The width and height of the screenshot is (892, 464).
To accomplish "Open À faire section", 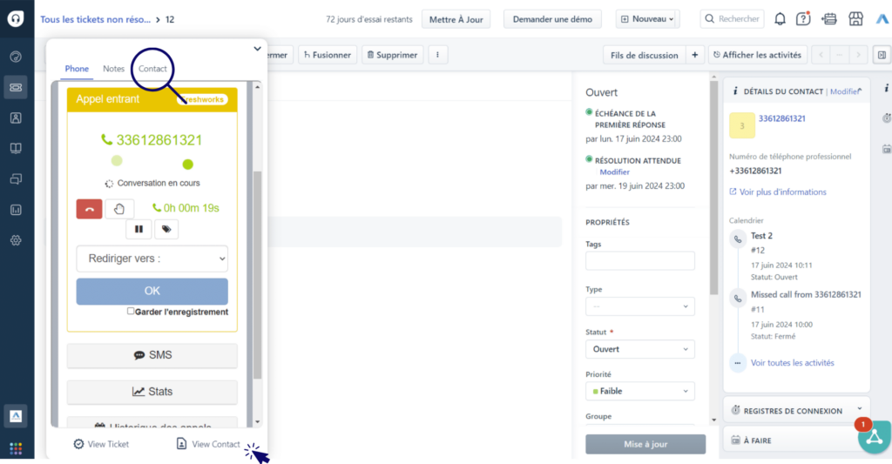I will point(796,440).
